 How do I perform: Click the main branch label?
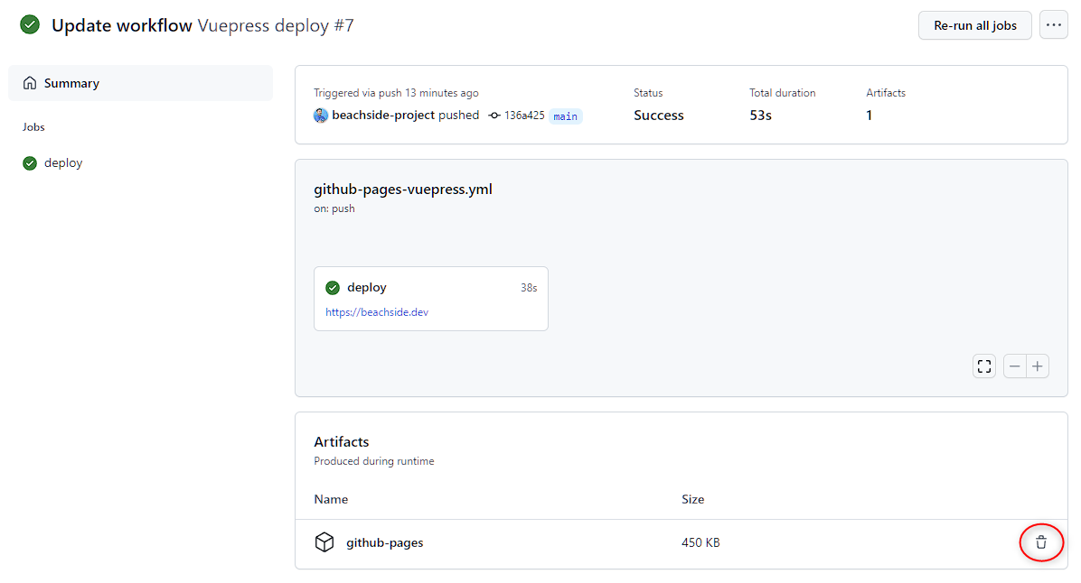coord(565,116)
